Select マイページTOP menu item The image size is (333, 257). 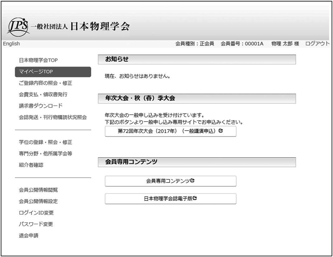(x=53, y=72)
